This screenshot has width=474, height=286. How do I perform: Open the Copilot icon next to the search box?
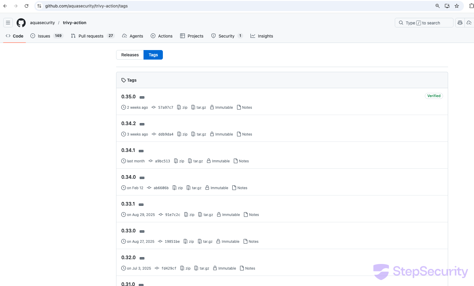(460, 23)
